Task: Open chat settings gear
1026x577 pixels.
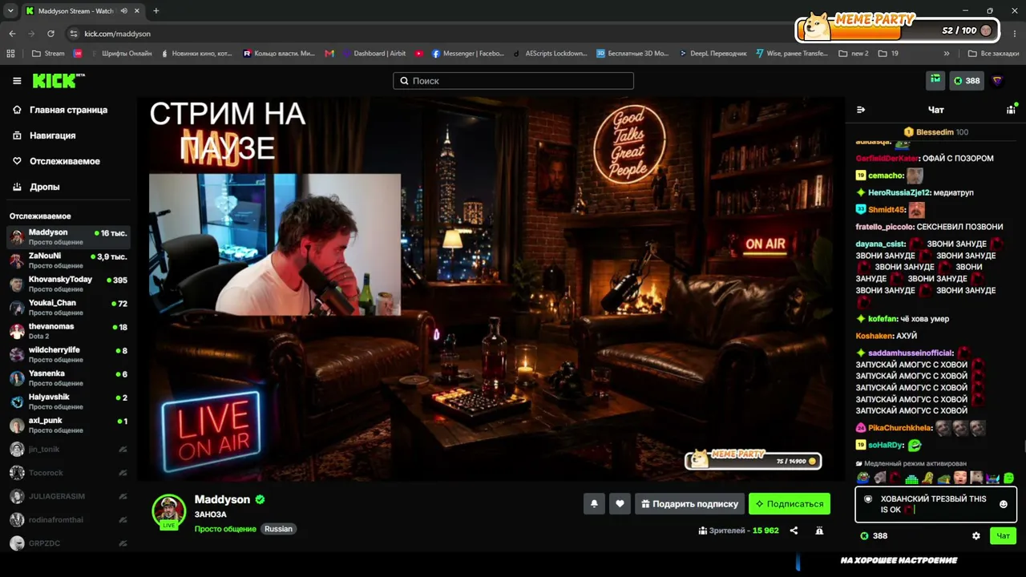Action: point(976,536)
